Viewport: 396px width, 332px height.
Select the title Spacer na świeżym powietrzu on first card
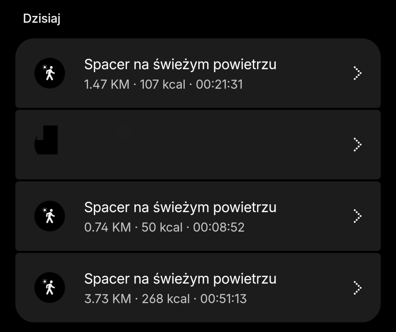(181, 64)
